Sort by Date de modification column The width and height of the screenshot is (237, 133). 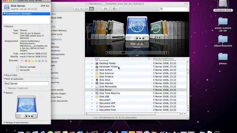click(x=167, y=59)
